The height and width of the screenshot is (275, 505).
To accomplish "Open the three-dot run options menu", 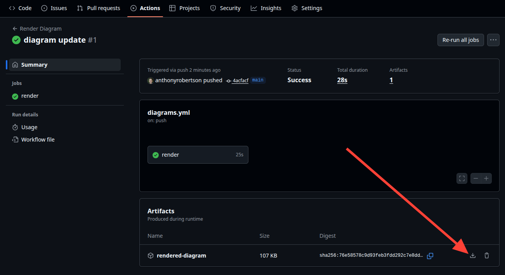I will [x=493, y=40].
